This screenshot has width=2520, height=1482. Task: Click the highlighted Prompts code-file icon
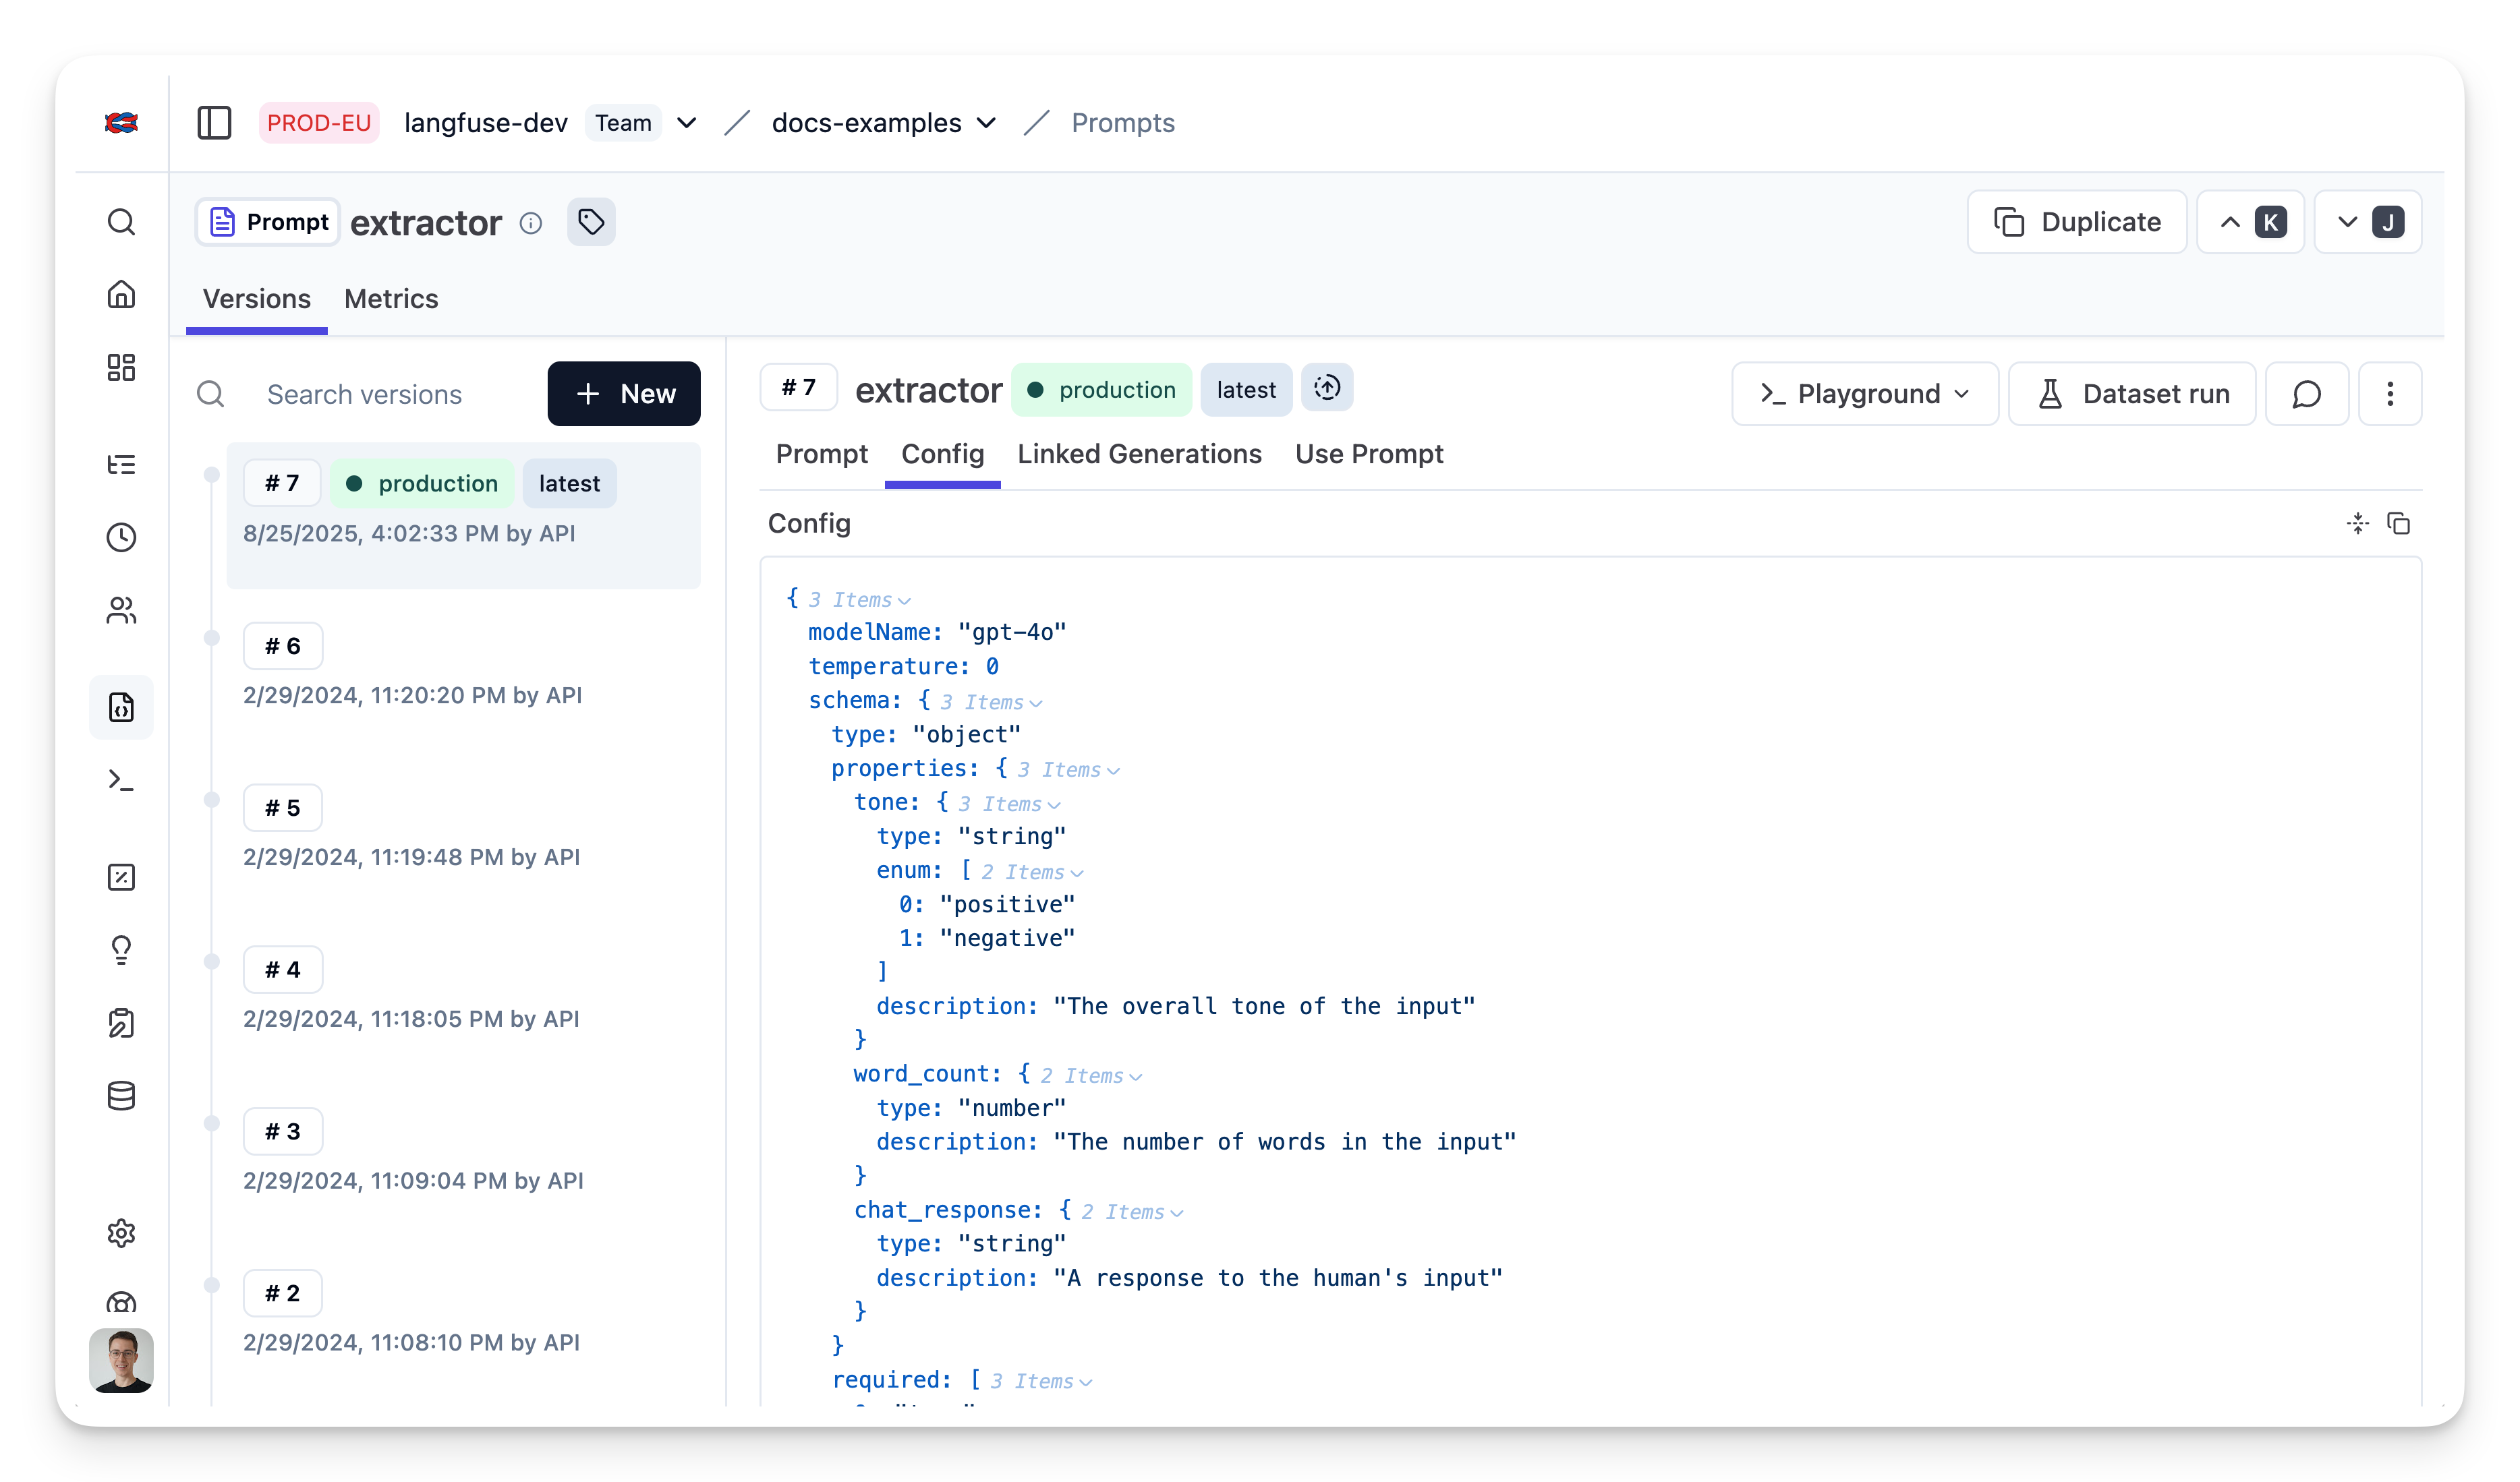(121, 707)
